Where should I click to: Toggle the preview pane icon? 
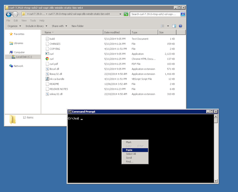click(174, 26)
